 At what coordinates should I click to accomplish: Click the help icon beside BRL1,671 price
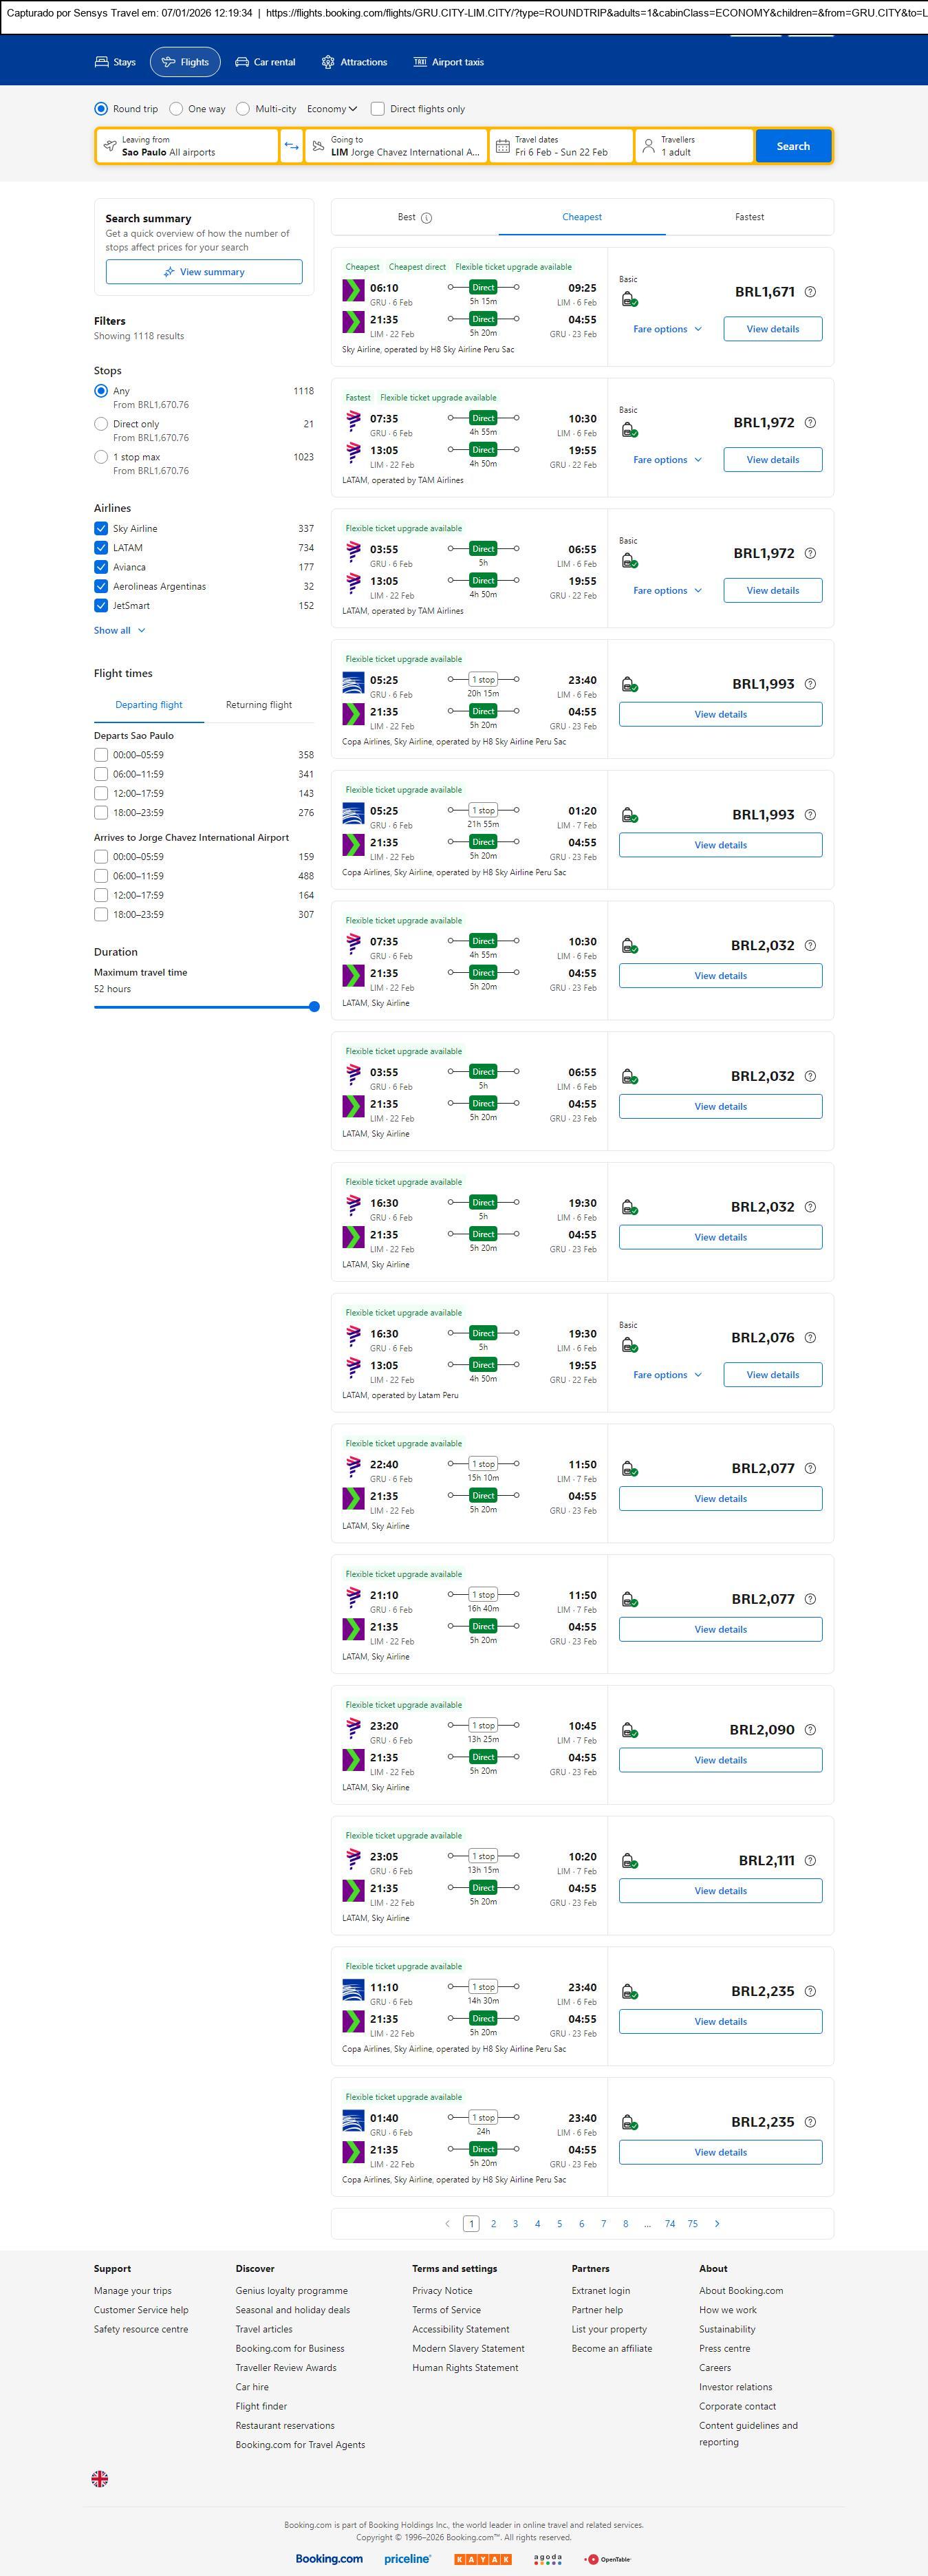pos(810,292)
